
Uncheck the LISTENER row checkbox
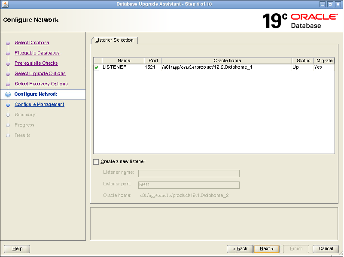tap(97, 67)
